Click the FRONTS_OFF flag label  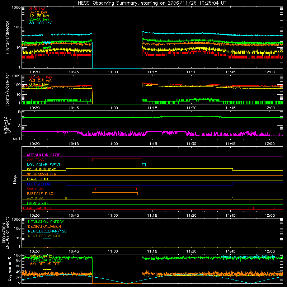point(38,203)
